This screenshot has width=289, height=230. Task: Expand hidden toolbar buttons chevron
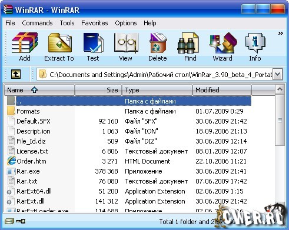(281, 34)
